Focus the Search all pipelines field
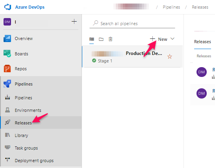This screenshot has height=168, width=215. (x=132, y=24)
